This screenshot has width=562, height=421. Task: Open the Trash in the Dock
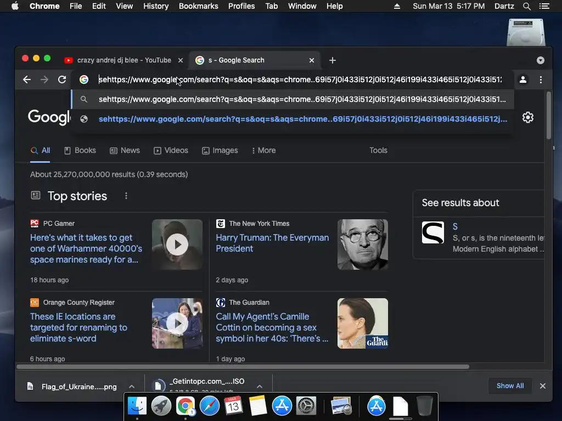424,406
